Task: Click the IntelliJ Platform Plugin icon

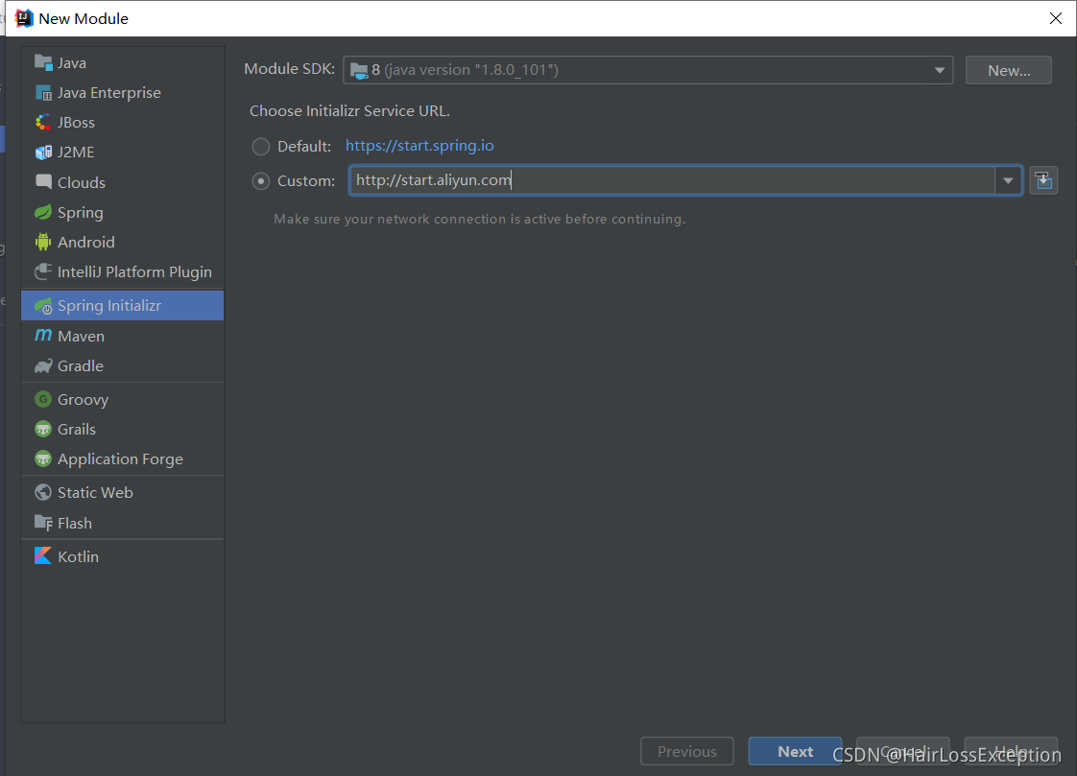Action: click(x=43, y=271)
